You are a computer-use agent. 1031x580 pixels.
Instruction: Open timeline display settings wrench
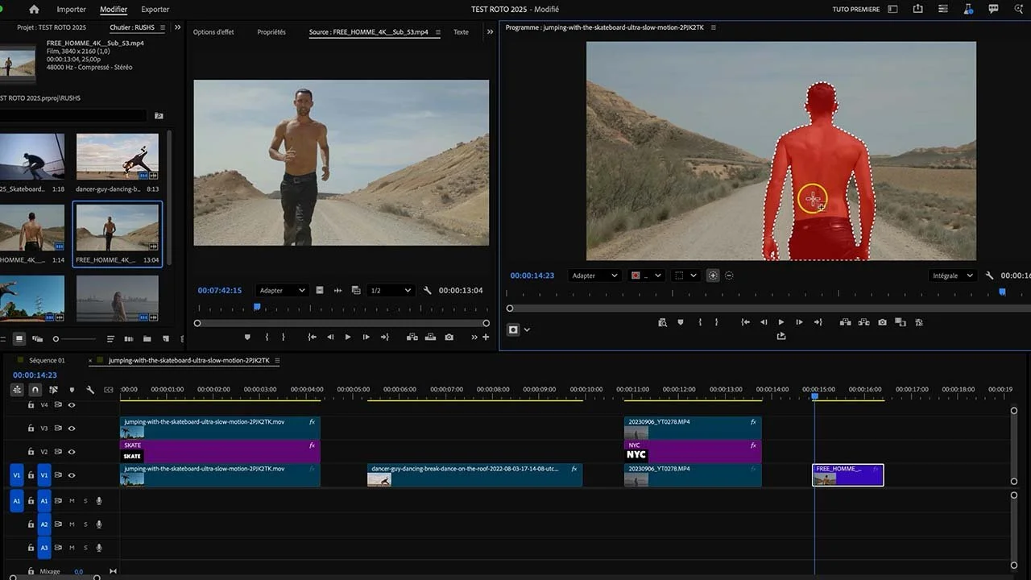click(x=90, y=390)
